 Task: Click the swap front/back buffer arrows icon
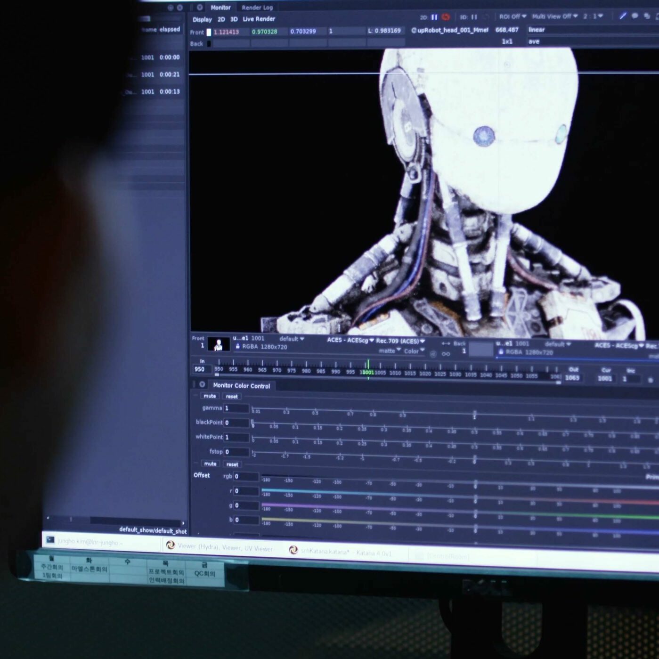(446, 343)
